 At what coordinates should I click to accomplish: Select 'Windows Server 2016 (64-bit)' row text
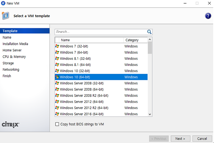(x=82, y=114)
